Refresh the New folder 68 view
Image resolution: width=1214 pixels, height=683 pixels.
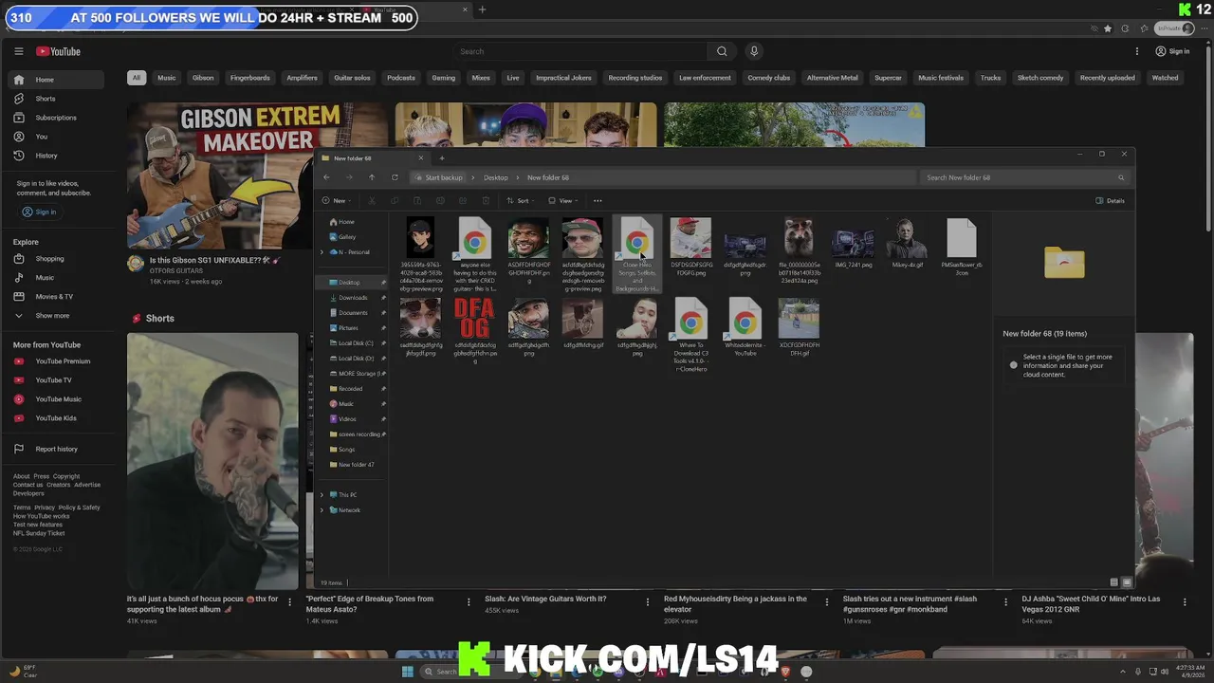pyautogui.click(x=395, y=177)
